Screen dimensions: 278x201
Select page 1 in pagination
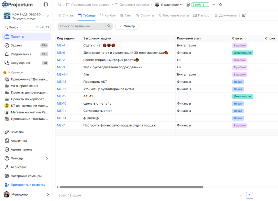(249, 195)
